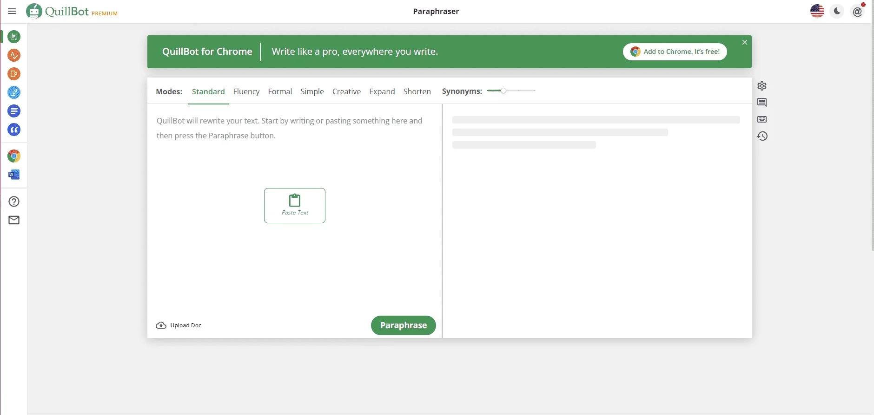Select the Fluency mode tab
The width and height of the screenshot is (874, 415).
[x=246, y=91]
